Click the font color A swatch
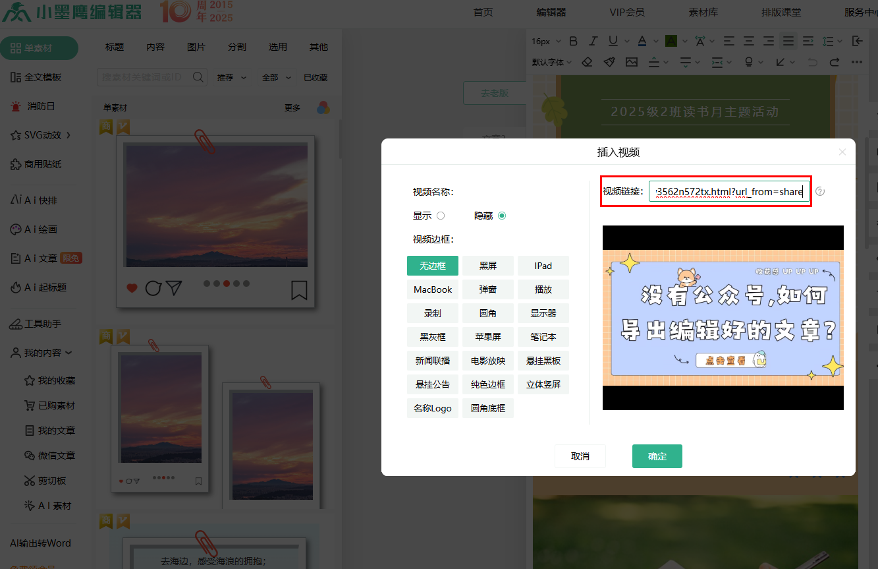878x569 pixels. (x=643, y=41)
